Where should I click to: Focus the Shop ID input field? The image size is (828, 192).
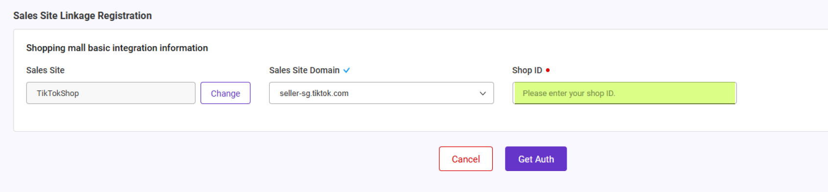pos(624,93)
